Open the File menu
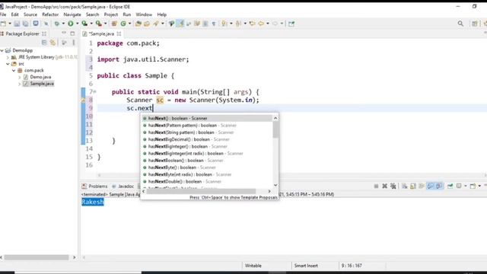The width and height of the screenshot is (487, 274). (3, 14)
